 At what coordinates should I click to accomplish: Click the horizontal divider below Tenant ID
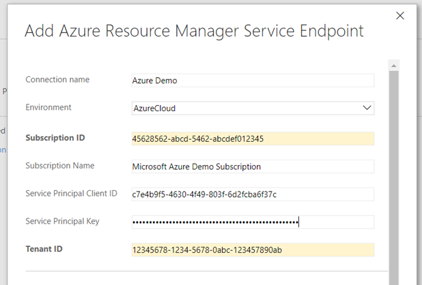pos(205,271)
